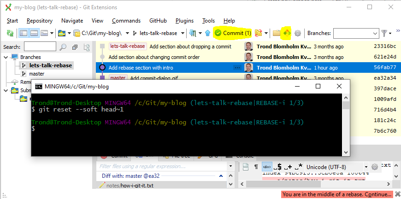Click the rebase Continue notification

pos(337,194)
